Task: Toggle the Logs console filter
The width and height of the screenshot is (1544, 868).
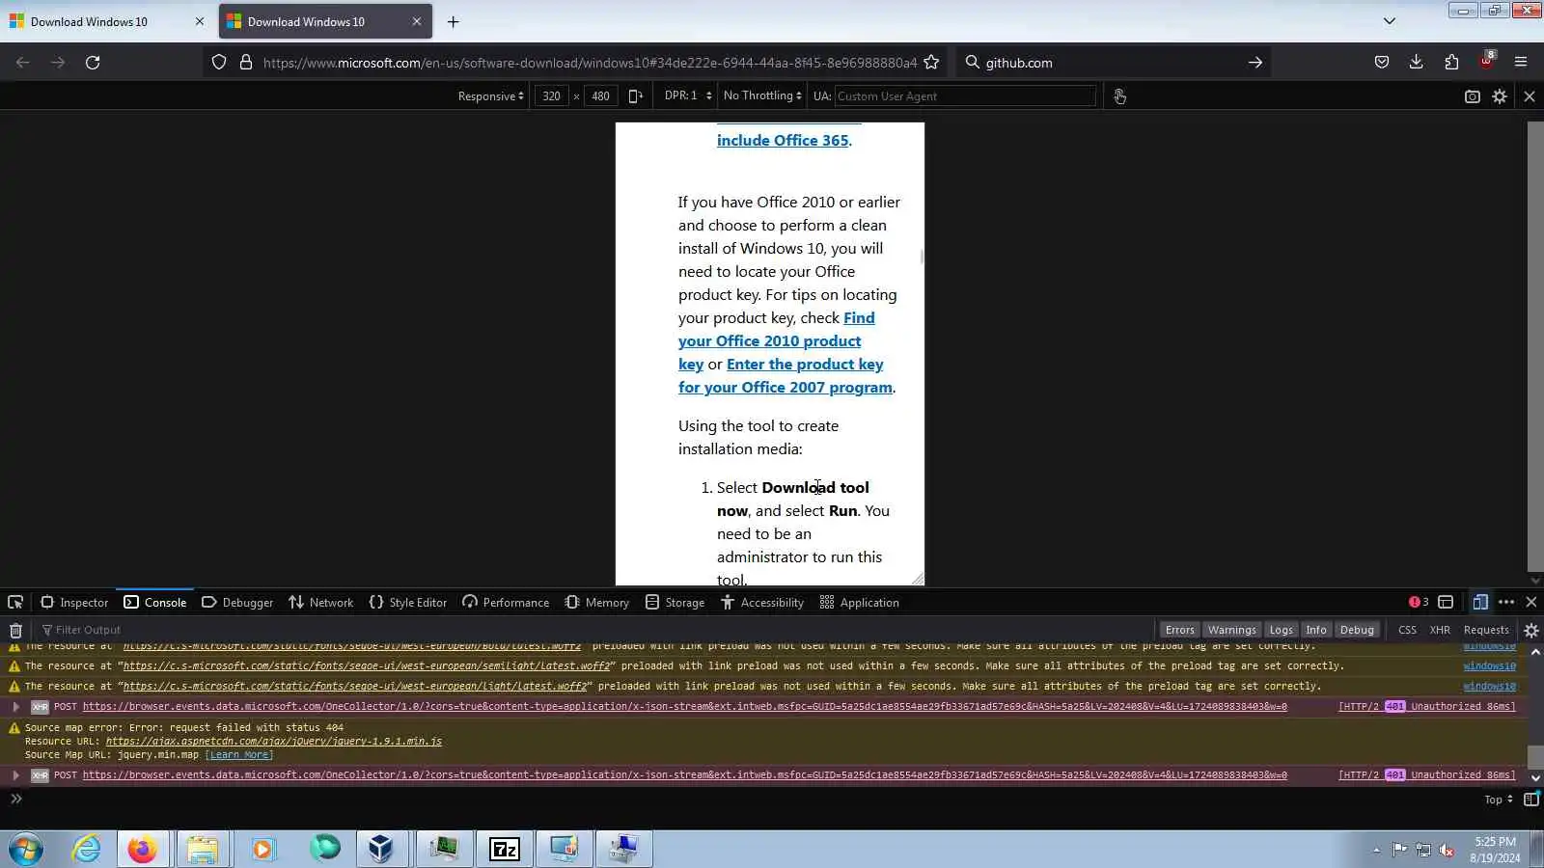Action: [x=1281, y=630]
